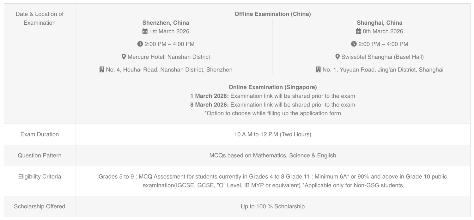Click the building icon beside Yuyuan Road address
This screenshot has height=220, width=474.
click(318, 70)
